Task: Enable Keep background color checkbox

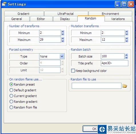Action: (x=73, y=71)
